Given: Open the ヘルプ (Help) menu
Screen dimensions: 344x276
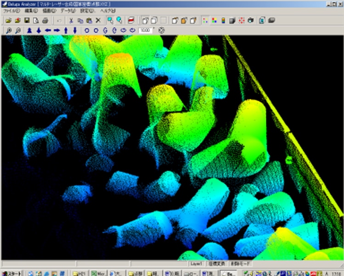Looking at the screenshot, I should (x=108, y=11).
